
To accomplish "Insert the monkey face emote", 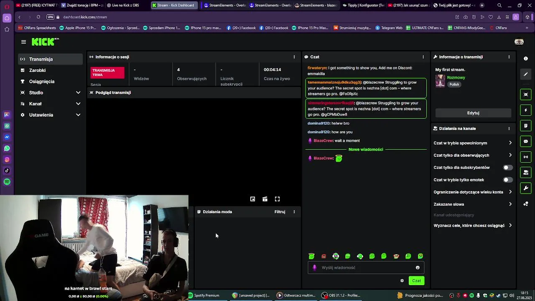I will 396,256.
